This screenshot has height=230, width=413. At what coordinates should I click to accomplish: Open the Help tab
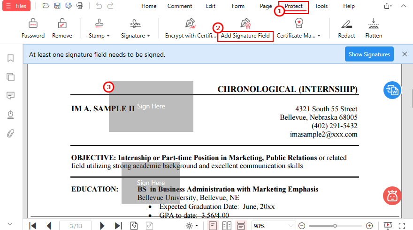point(349,6)
